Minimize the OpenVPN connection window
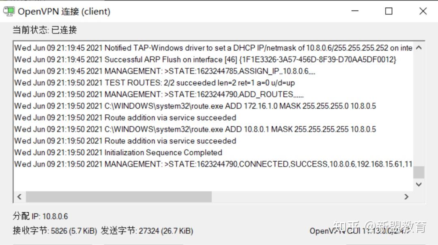Image resolution: width=438 pixels, height=245 pixels. (x=354, y=11)
